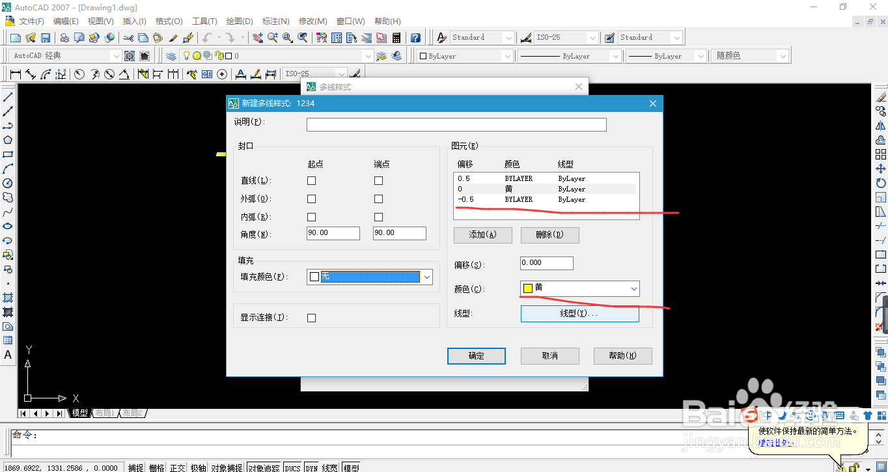Open the 修改(M) menu
The height and width of the screenshot is (472, 888).
312,21
